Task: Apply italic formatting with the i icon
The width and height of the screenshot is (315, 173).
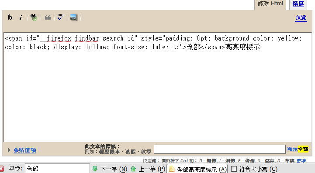Action: point(21,17)
